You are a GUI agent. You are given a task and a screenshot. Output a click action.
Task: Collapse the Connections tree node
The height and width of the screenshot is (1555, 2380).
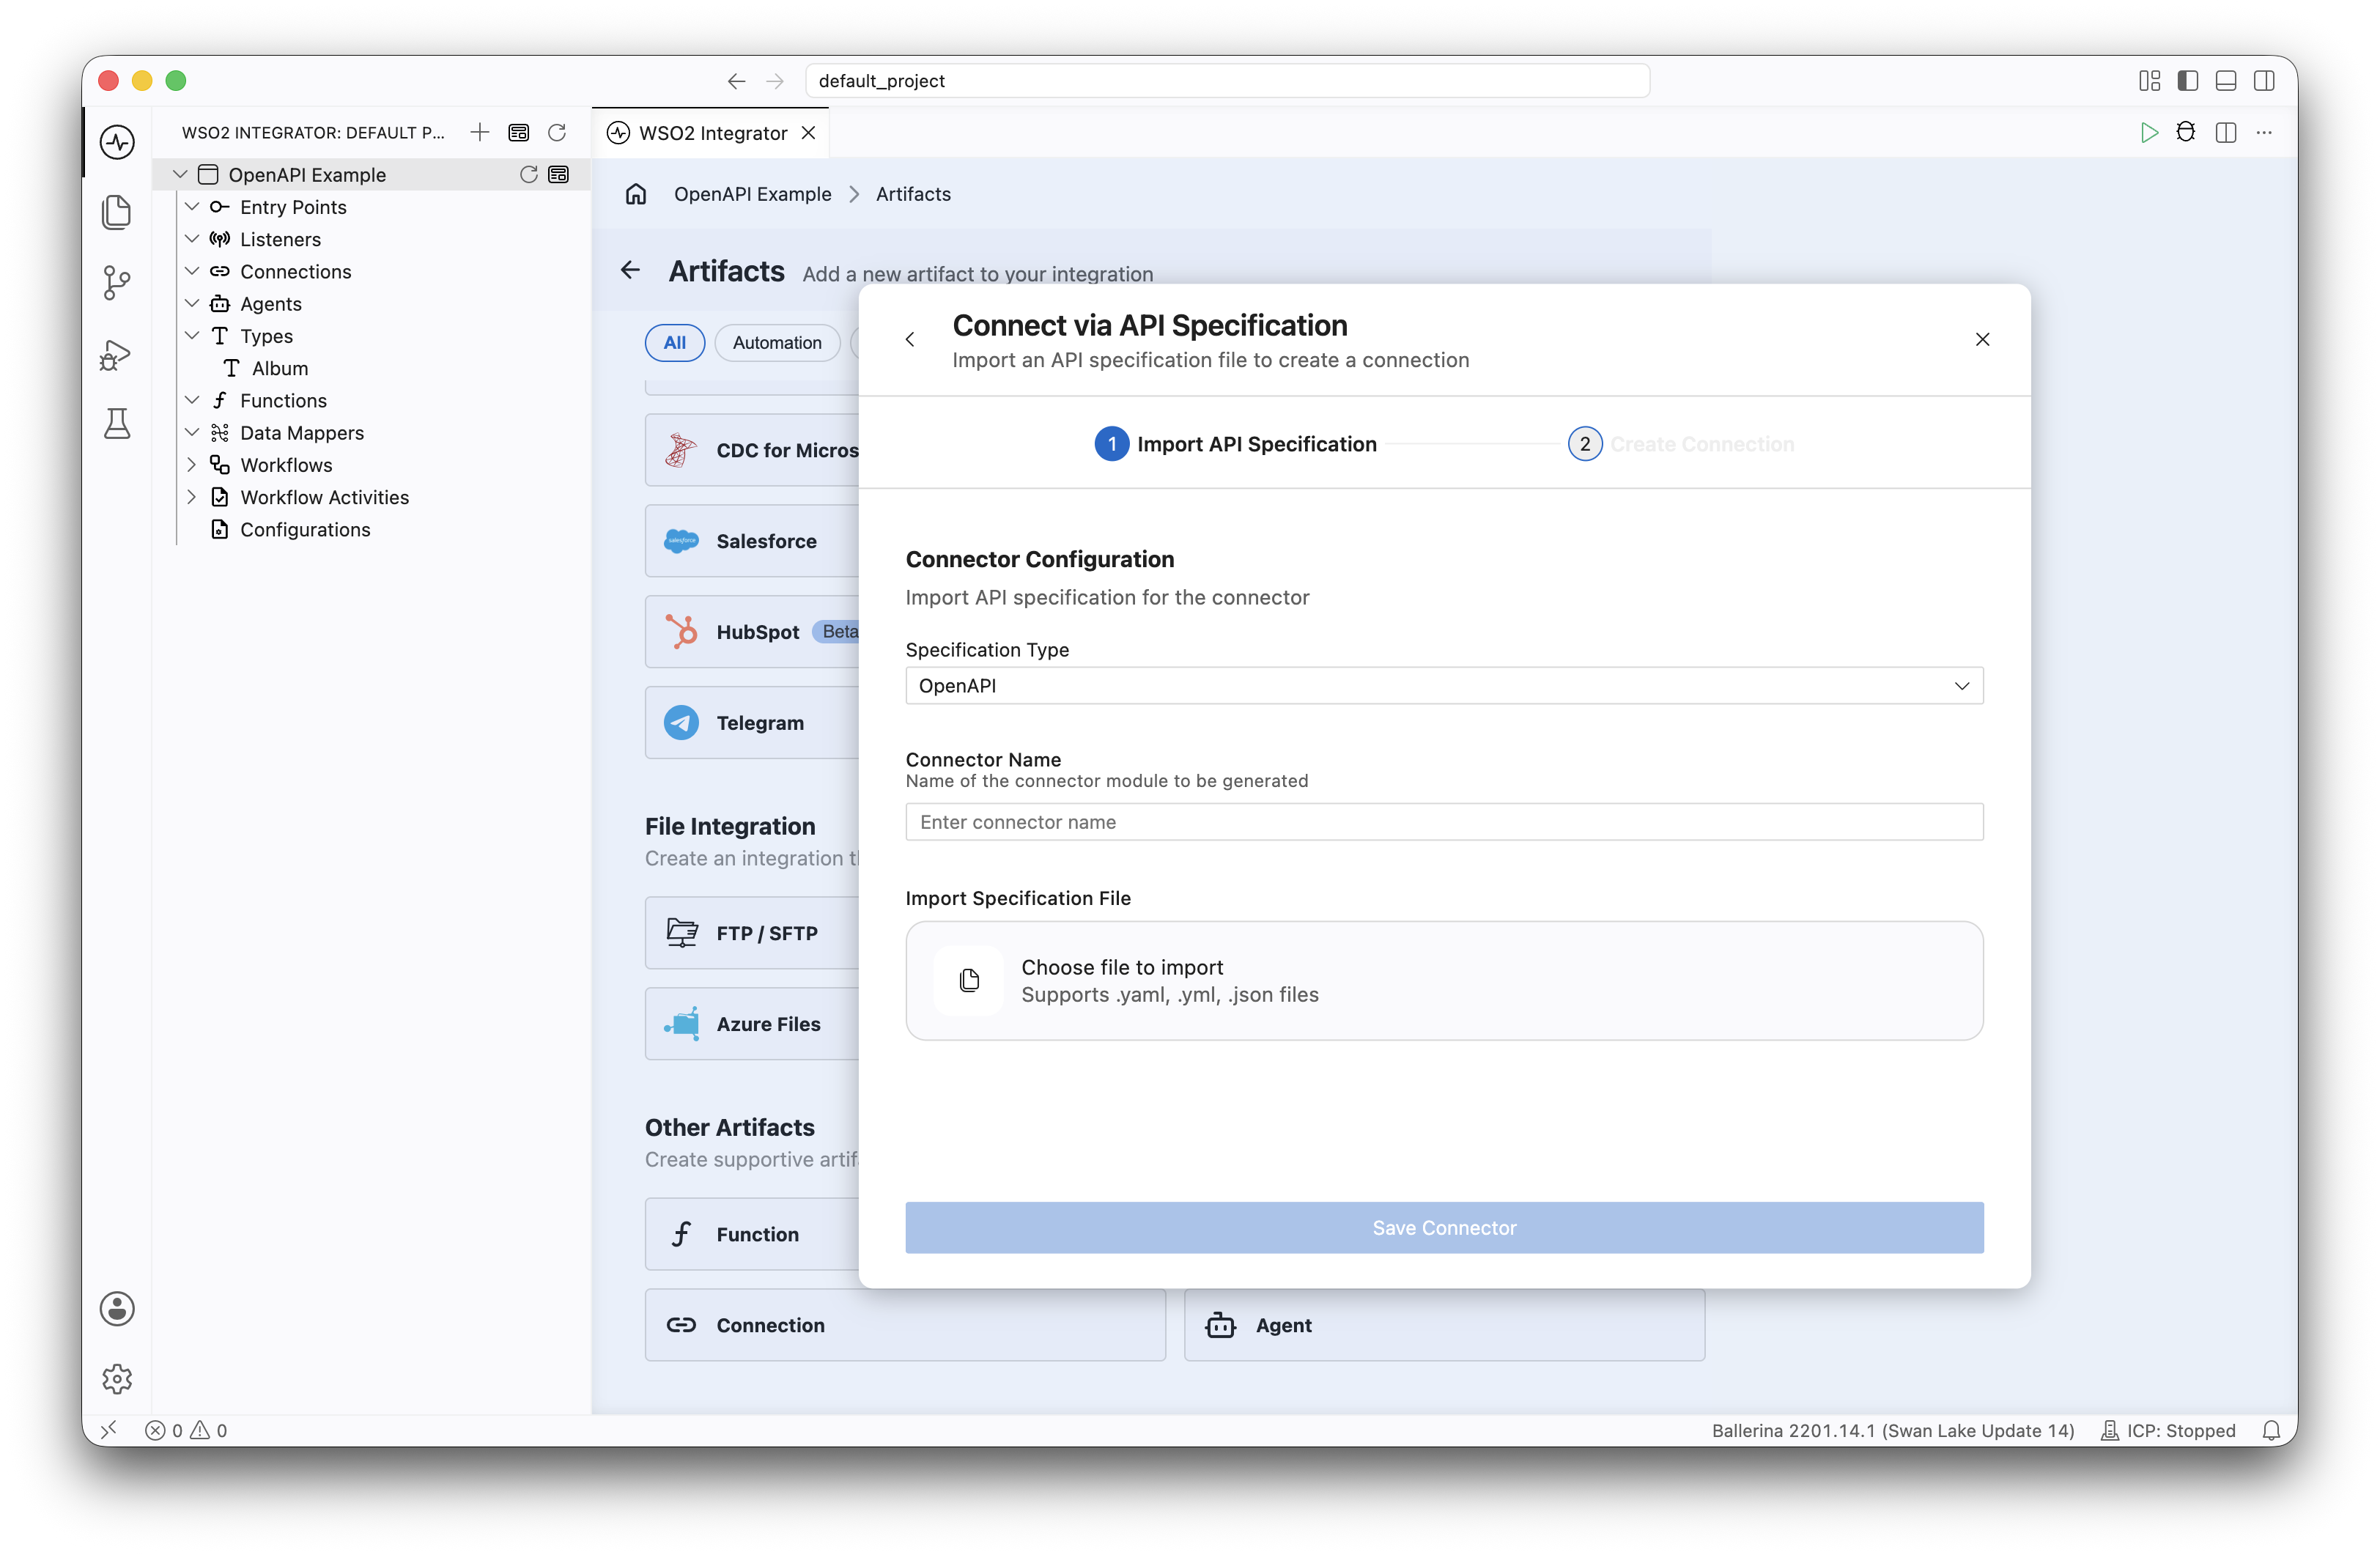tap(192, 271)
